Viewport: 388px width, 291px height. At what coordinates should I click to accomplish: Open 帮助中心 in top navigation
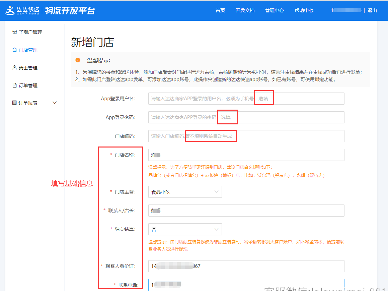[x=304, y=10]
